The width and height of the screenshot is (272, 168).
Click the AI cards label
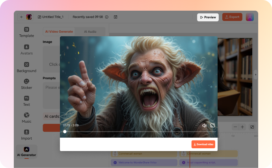(x=52, y=116)
